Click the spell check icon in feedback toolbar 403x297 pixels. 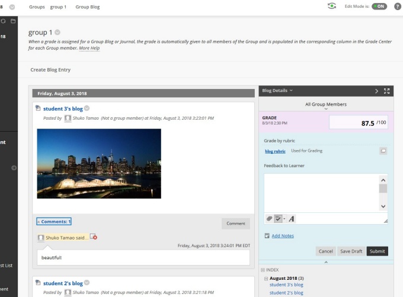(279, 219)
